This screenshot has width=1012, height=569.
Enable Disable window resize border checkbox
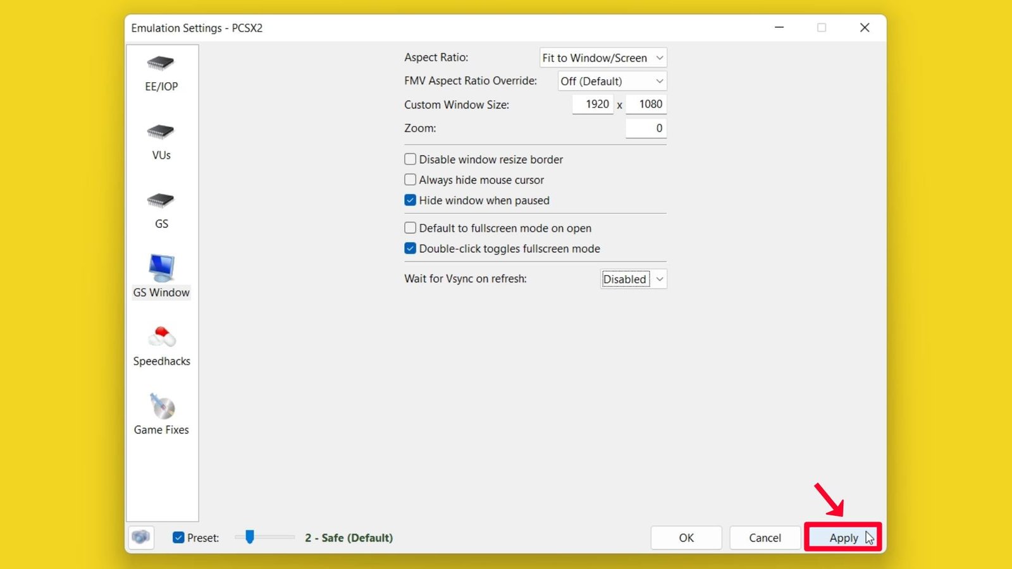pos(410,159)
